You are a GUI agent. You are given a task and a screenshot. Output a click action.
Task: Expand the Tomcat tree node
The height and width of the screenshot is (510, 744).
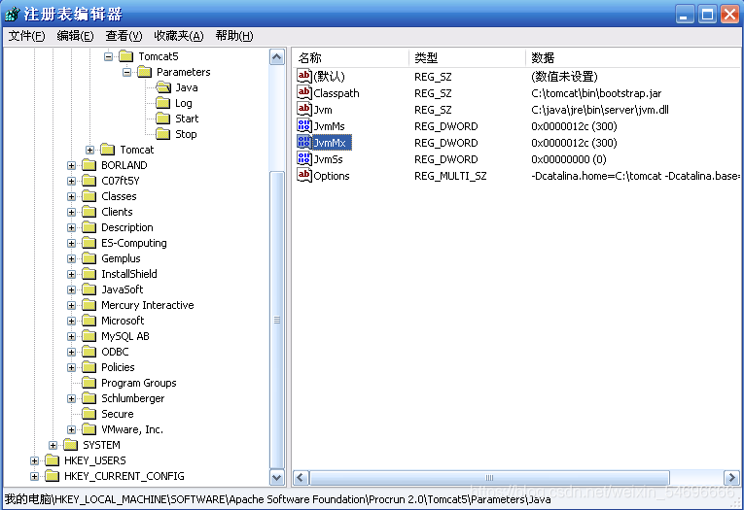pyautogui.click(x=89, y=150)
